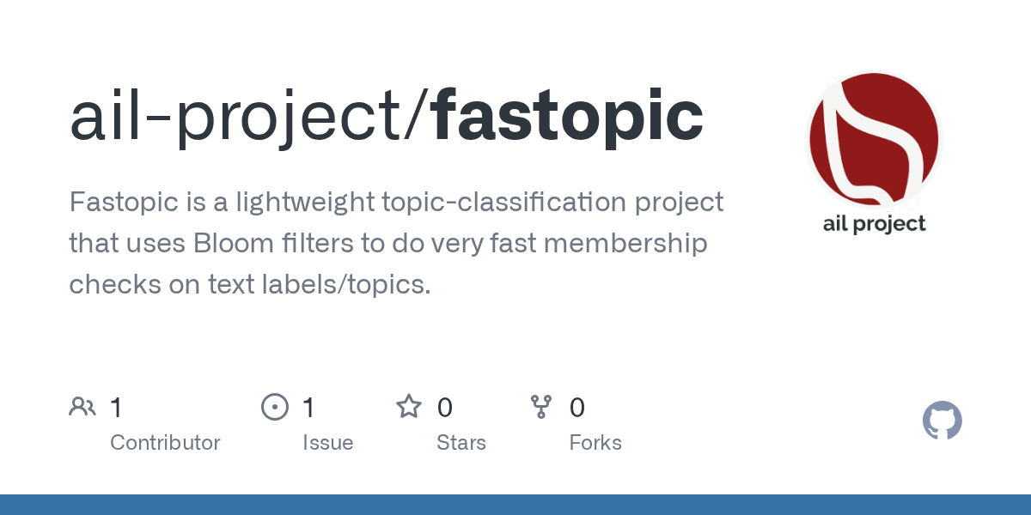Click the Stars label
The image size is (1031, 515).
[x=461, y=443]
